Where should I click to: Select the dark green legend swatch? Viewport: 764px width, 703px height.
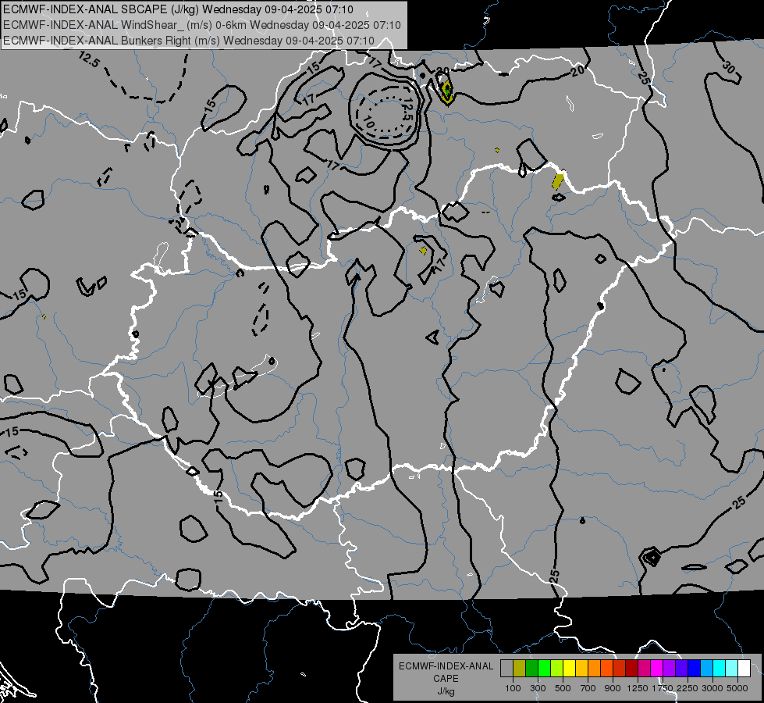pyautogui.click(x=531, y=669)
